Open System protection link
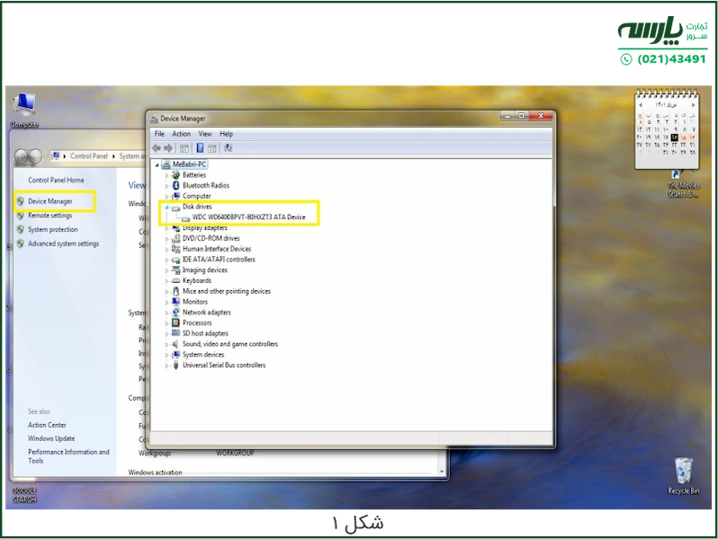 click(x=53, y=229)
